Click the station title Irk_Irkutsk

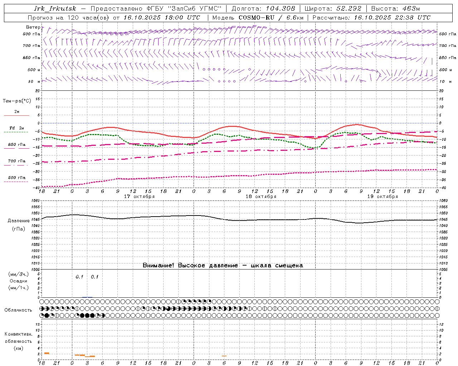click(55, 9)
